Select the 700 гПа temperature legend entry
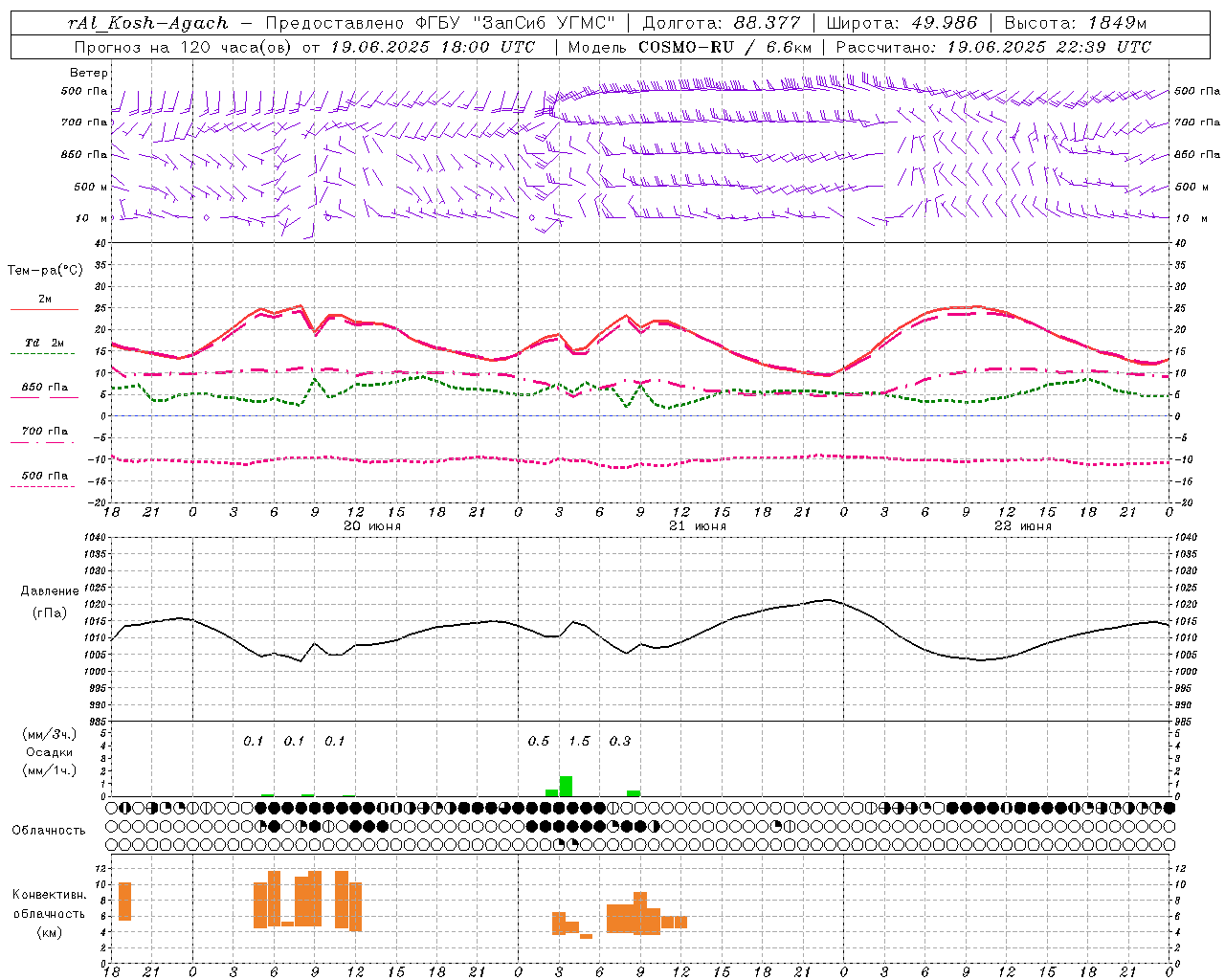Image resolution: width=1225 pixels, height=980 pixels. tap(44, 434)
